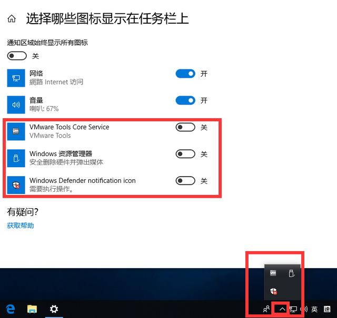The width and height of the screenshot is (337, 318).
Task: Turn off the 音量 icon switch
Action: 185,100
